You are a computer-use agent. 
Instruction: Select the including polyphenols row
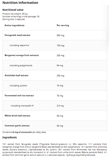pos(55,65)
